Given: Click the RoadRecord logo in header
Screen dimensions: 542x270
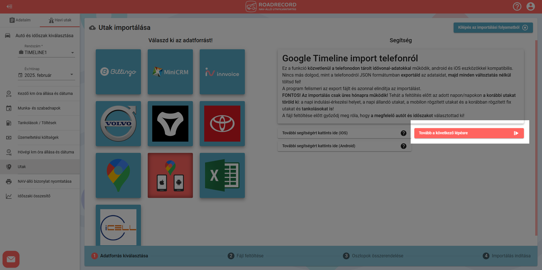Looking at the screenshot, I should 271,6.
